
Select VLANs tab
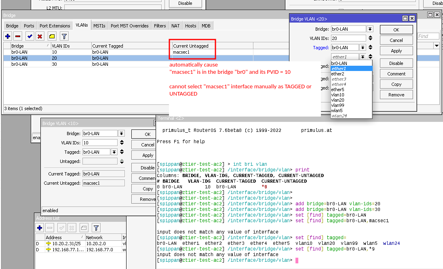[82, 25]
